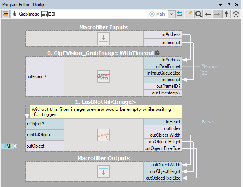Go up one macrofilter level
Viewport: 243px width, 187px height.
pyautogui.click(x=227, y=14)
